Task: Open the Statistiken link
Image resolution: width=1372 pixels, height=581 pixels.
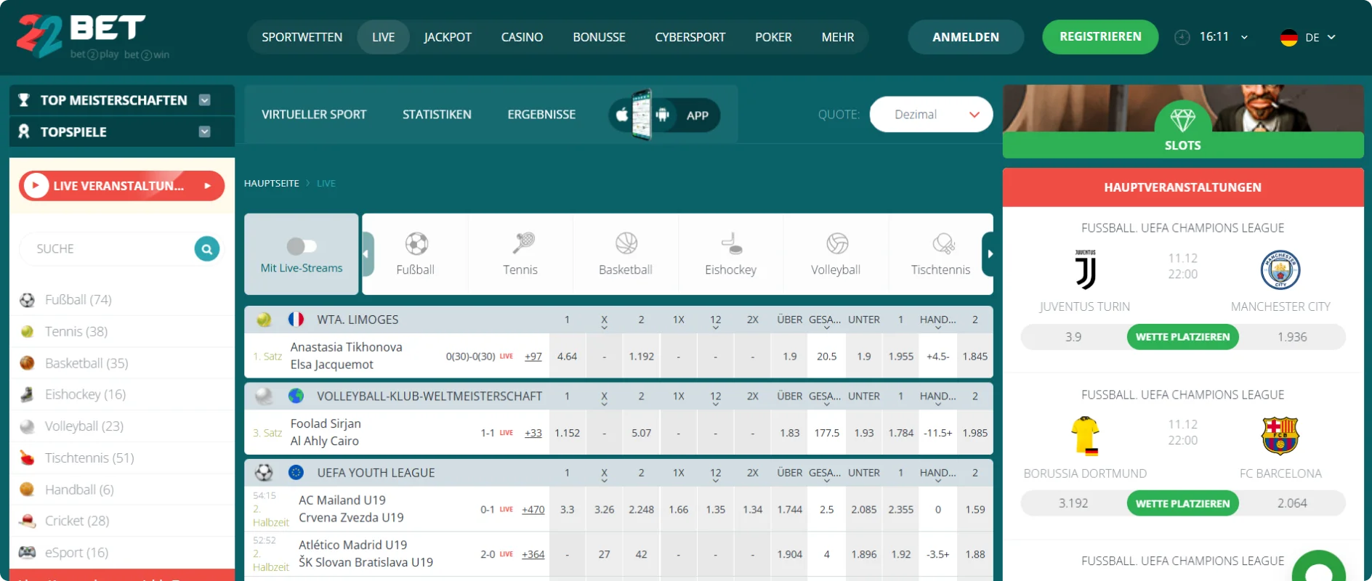Action: click(437, 115)
